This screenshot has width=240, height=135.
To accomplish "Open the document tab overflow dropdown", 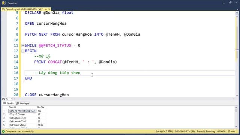I will pos(237,9).
